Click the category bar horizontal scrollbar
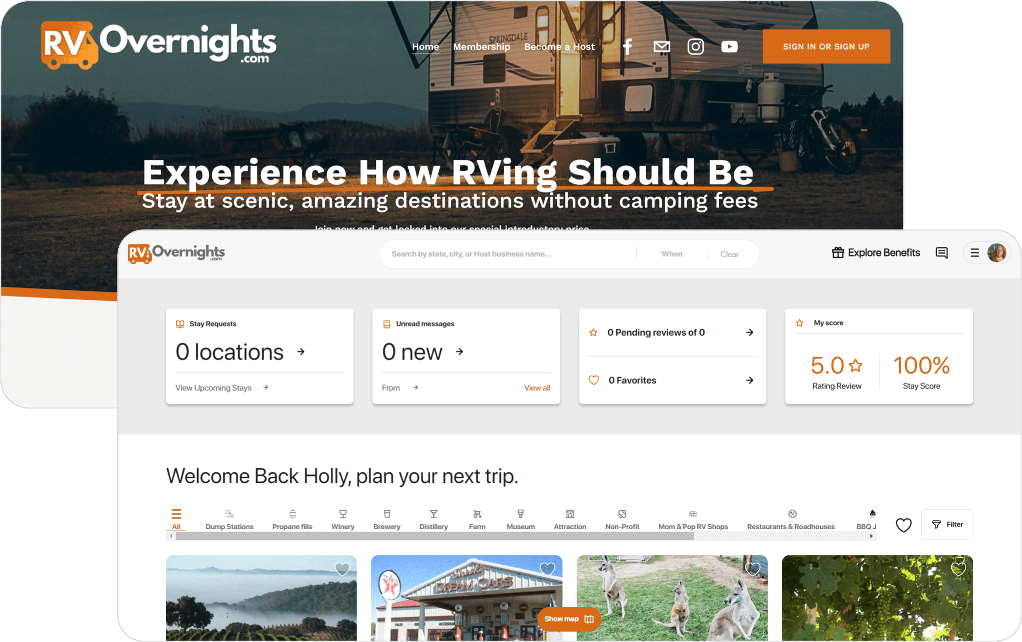The image size is (1022, 642). (435, 537)
